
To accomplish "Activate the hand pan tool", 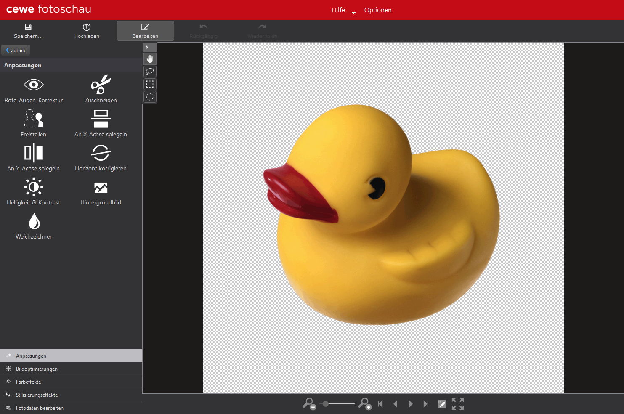I will (x=150, y=59).
